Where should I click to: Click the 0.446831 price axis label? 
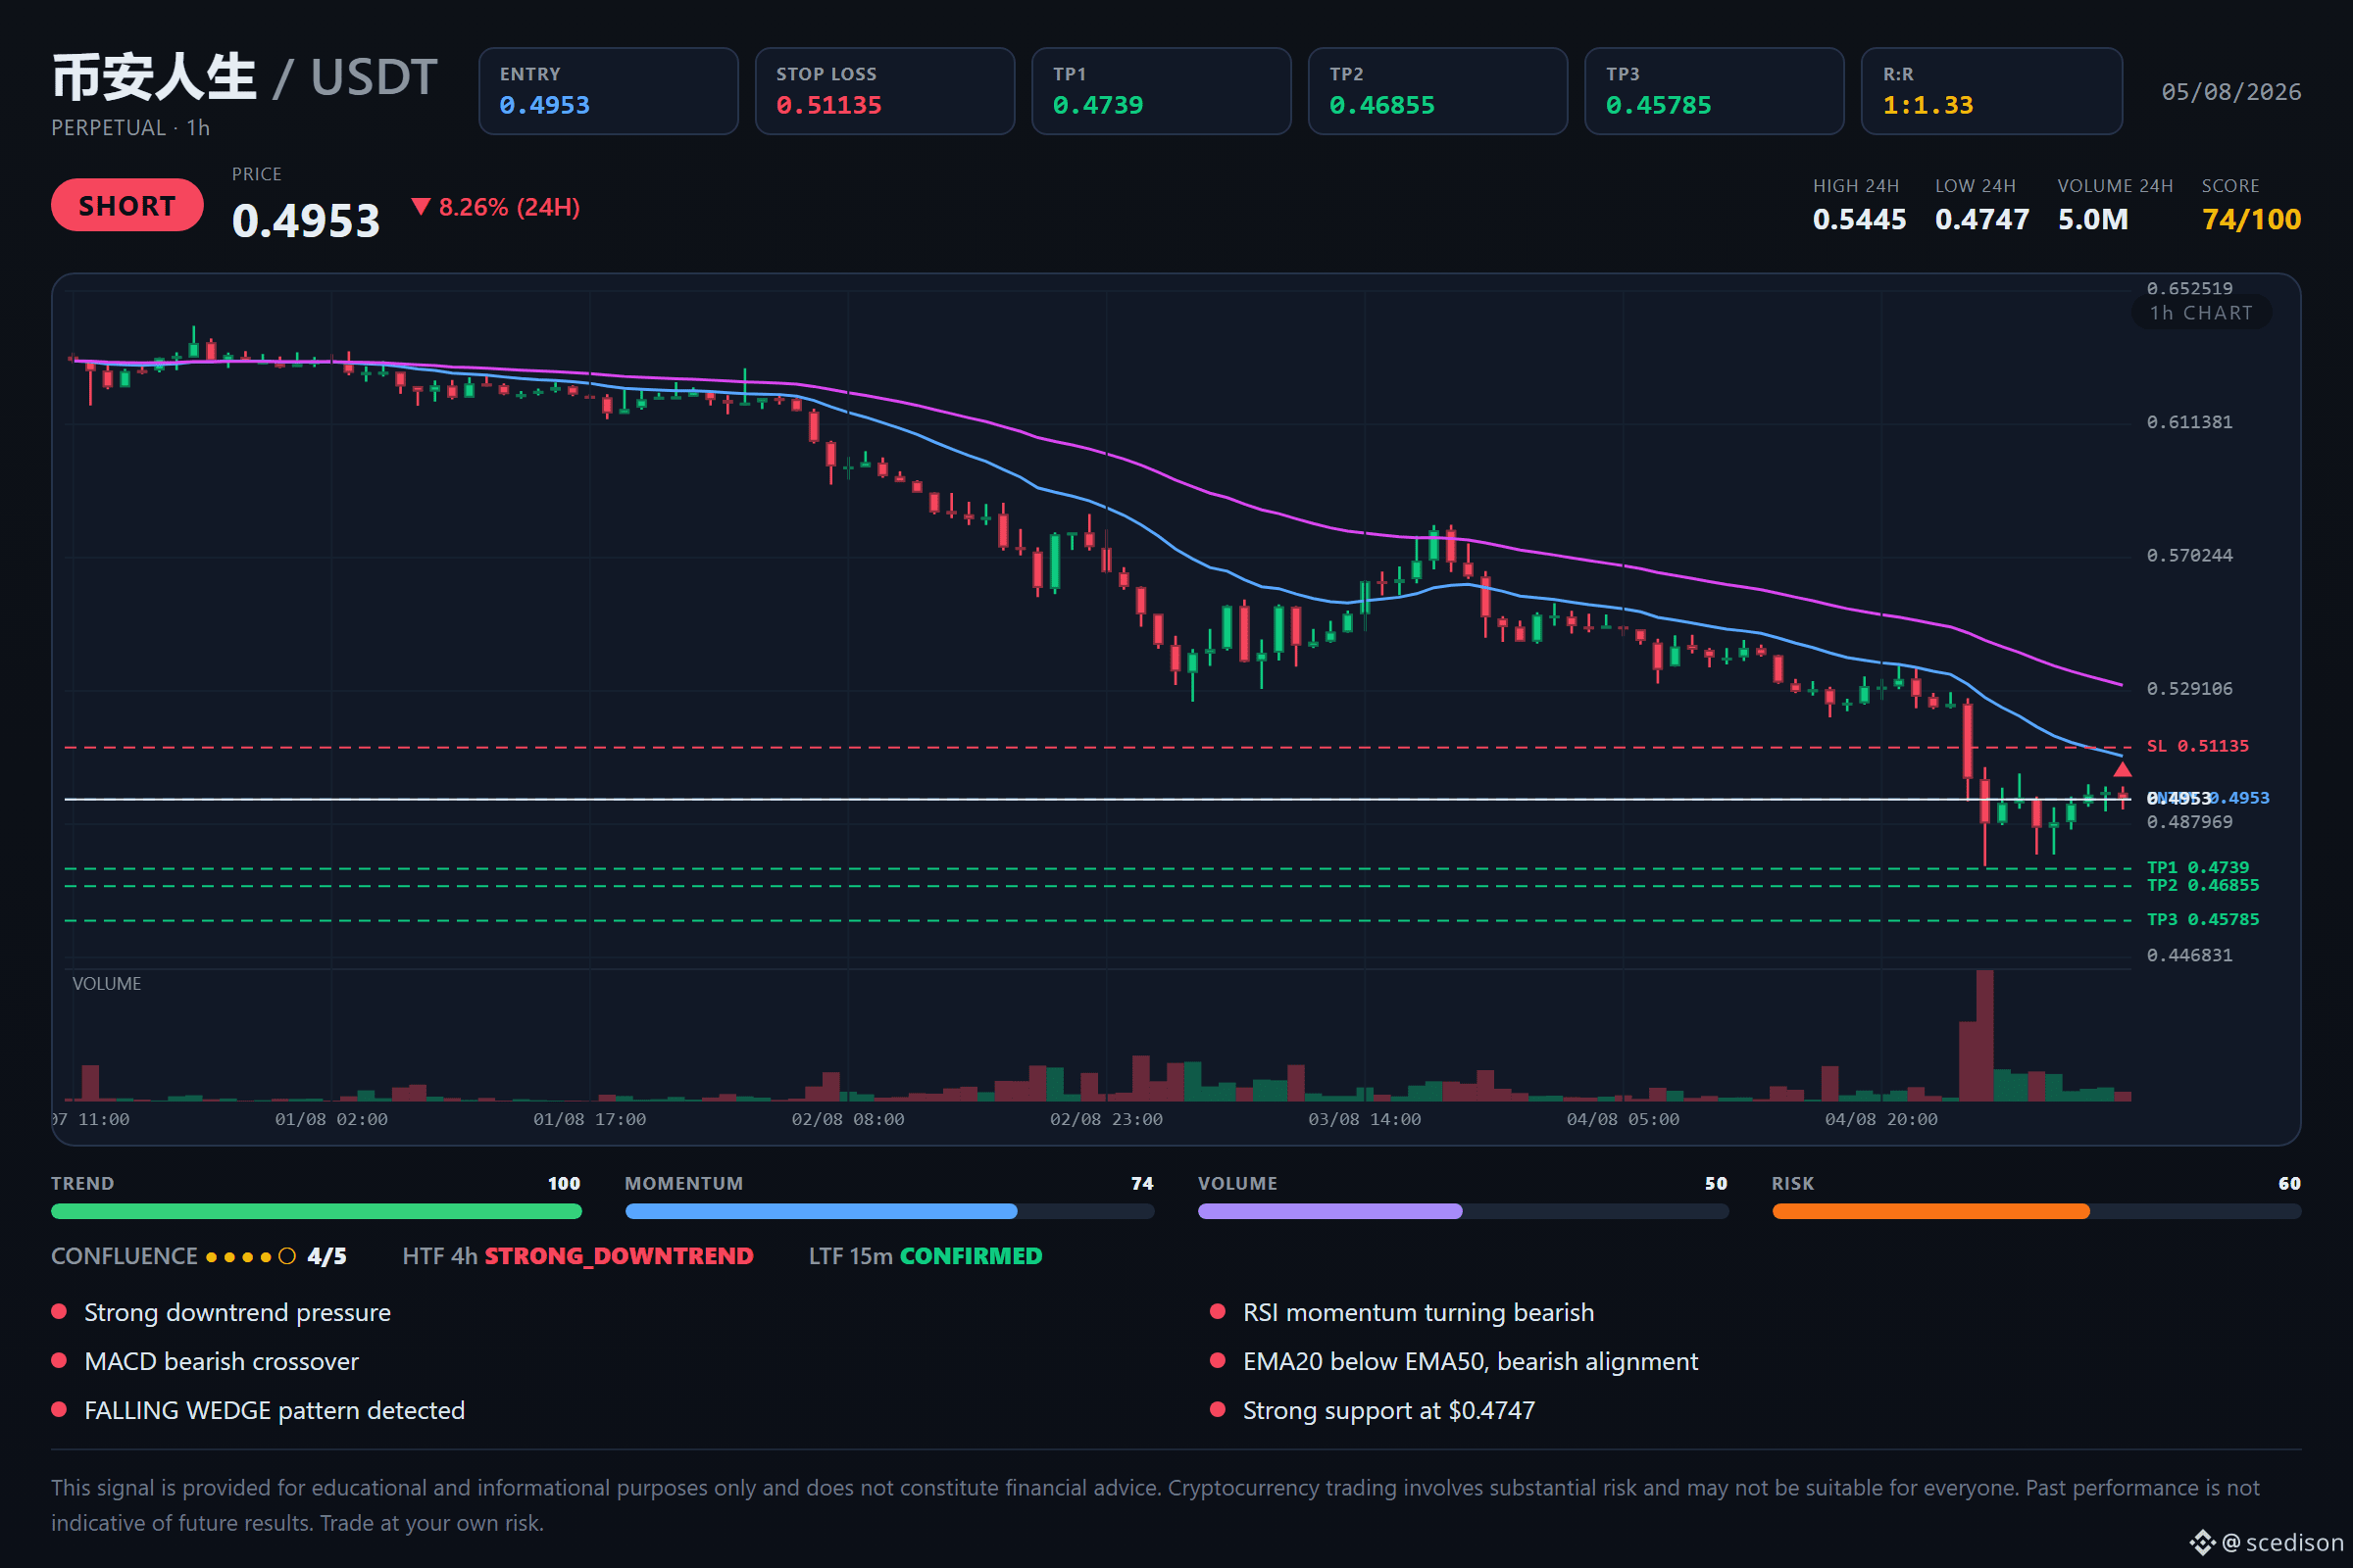coord(2189,955)
